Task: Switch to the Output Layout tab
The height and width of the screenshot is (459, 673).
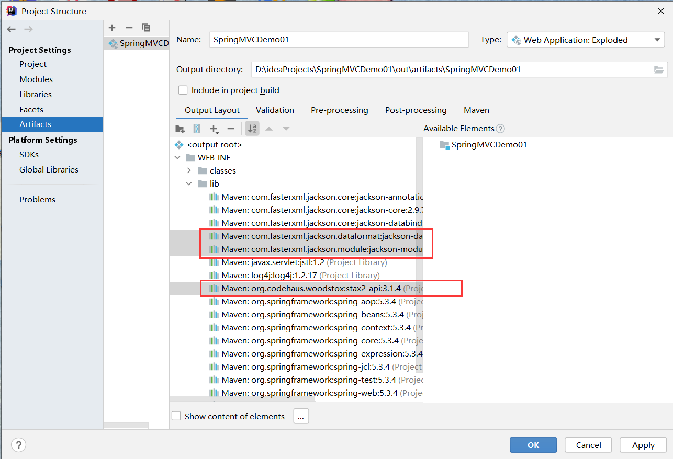Action: pos(212,110)
